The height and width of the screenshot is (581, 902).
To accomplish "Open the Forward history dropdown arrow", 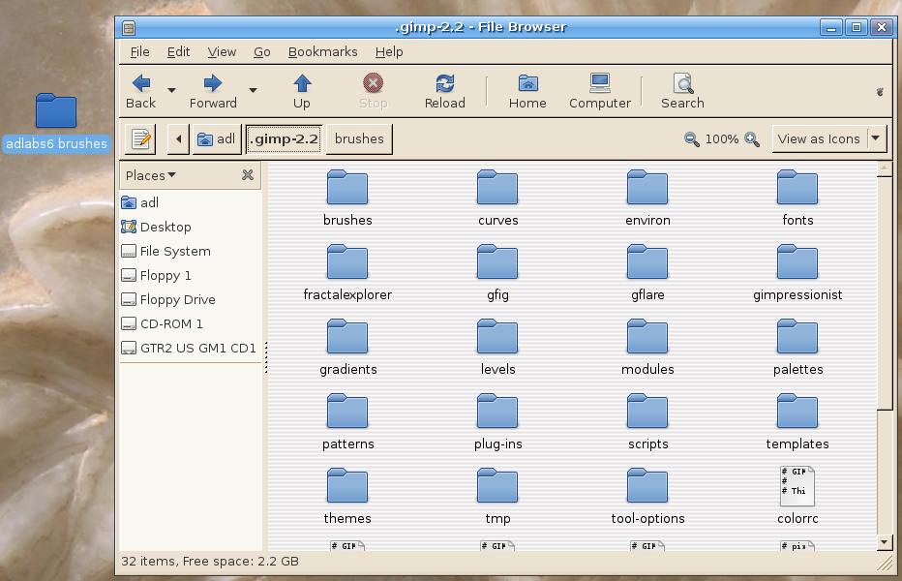I will point(253,90).
